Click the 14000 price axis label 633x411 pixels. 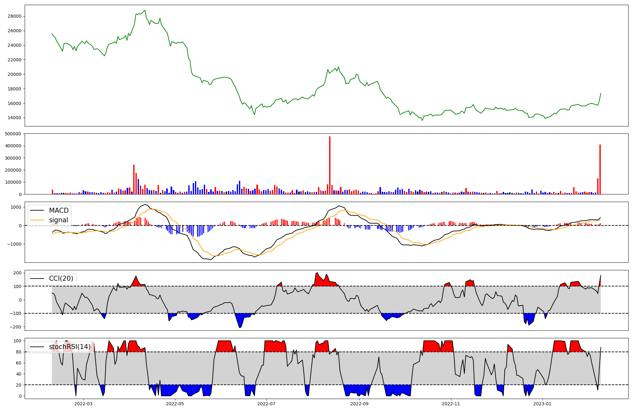[x=14, y=118]
